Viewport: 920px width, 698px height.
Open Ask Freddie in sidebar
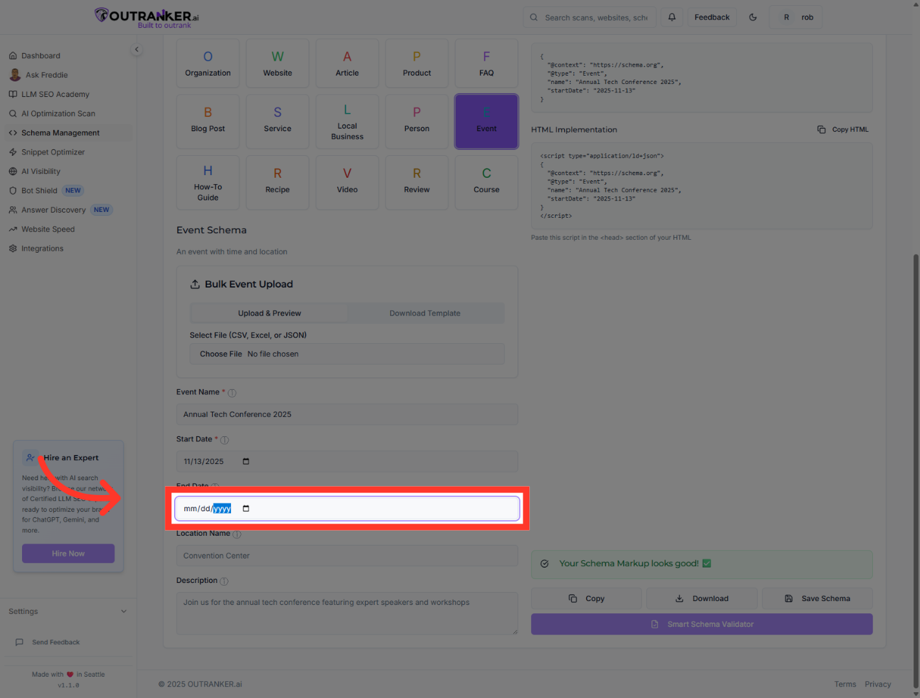tap(46, 75)
